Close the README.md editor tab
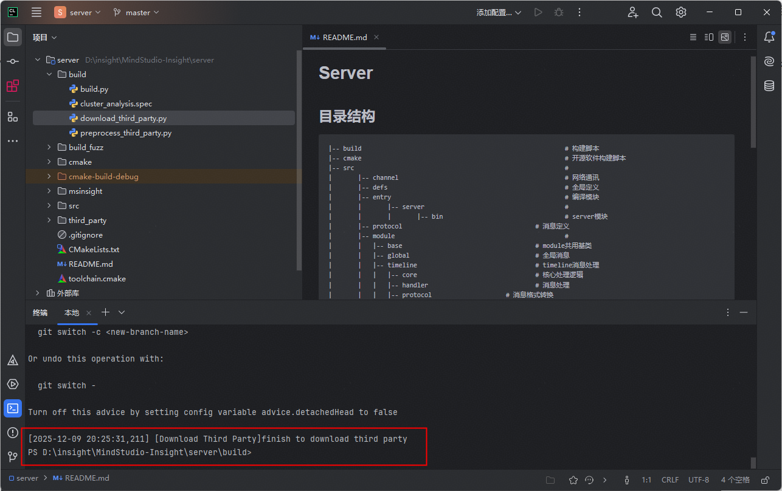Screen dimensions: 782x491 coord(377,37)
